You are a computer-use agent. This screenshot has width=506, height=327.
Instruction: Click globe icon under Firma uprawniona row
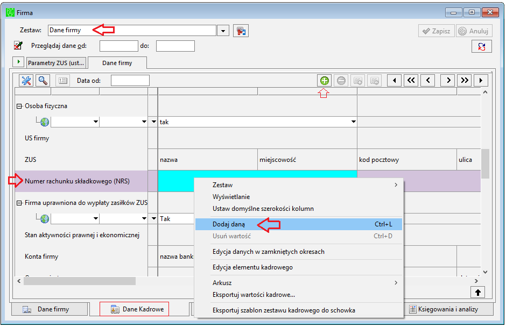tap(45, 219)
